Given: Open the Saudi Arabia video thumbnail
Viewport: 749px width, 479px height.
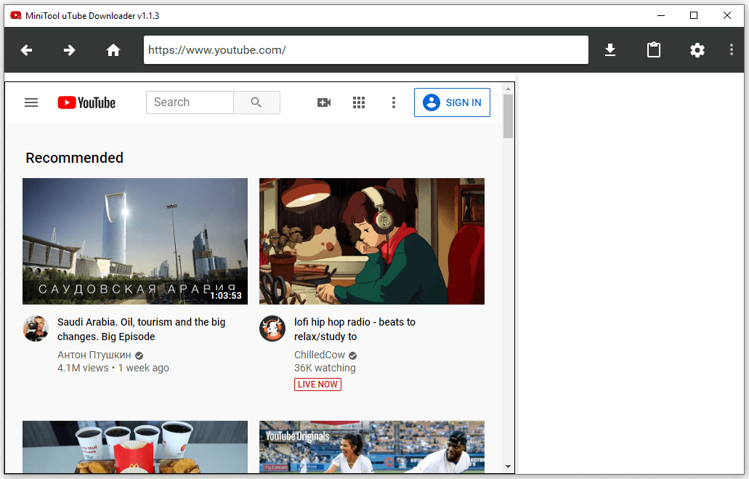Looking at the screenshot, I should (135, 241).
